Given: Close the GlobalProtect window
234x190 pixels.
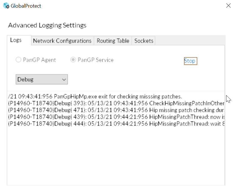Looking at the screenshot, I should click(x=228, y=6).
